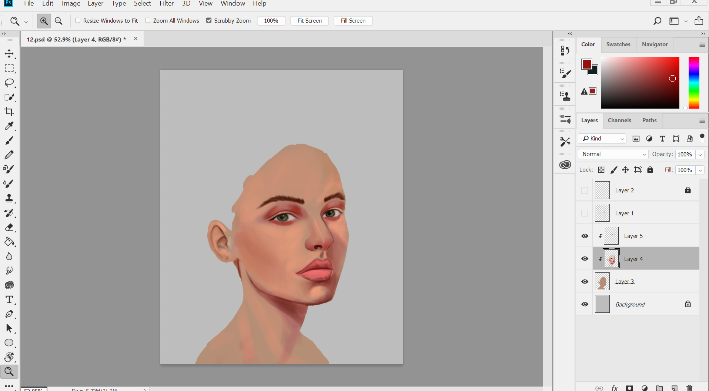709x391 pixels.
Task: Uncheck the Scrubby Zoom option
Action: point(209,20)
